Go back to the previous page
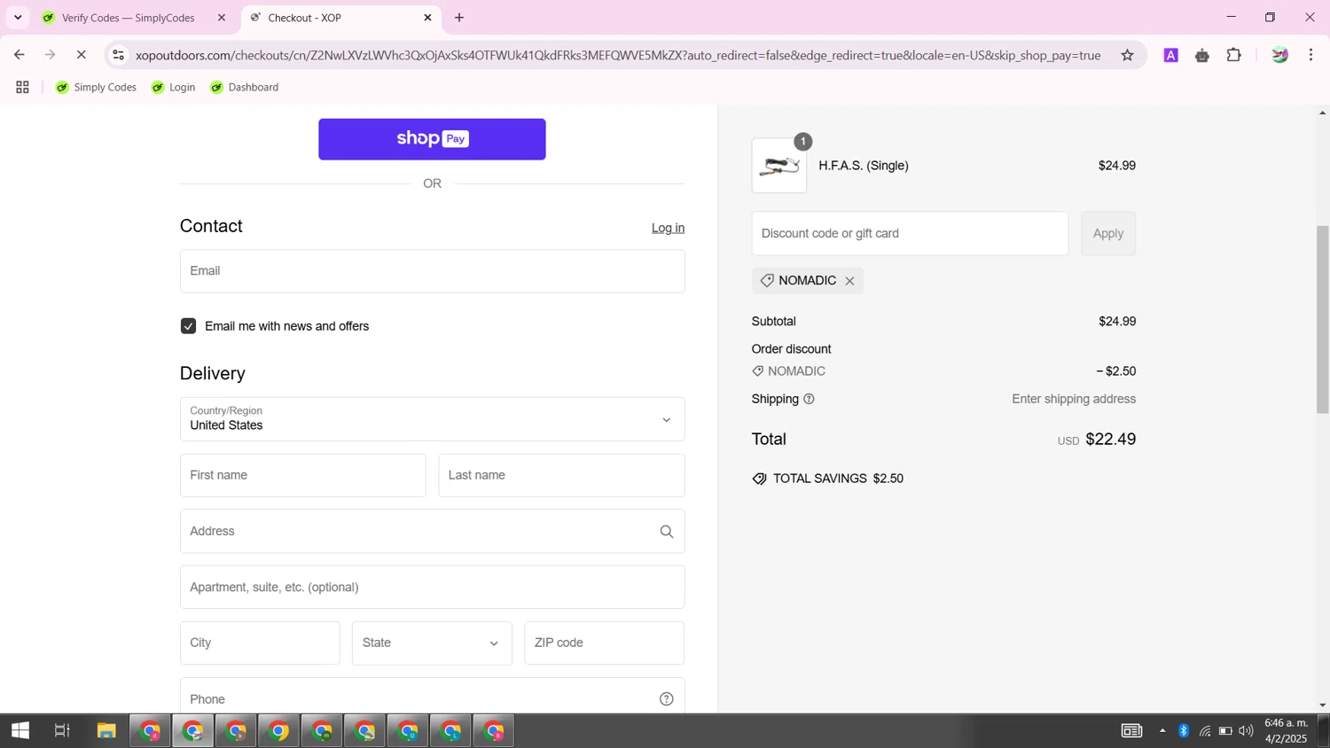Image resolution: width=1330 pixels, height=748 pixels. pyautogui.click(x=20, y=55)
